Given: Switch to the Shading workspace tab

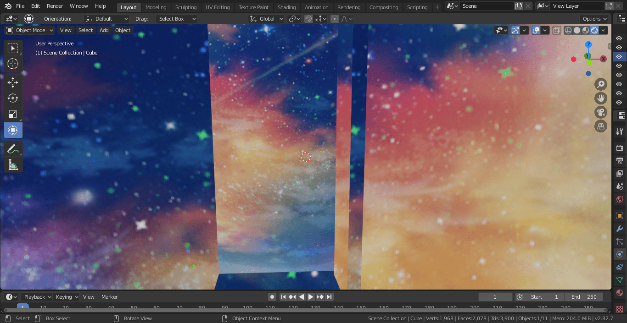Looking at the screenshot, I should 286,7.
